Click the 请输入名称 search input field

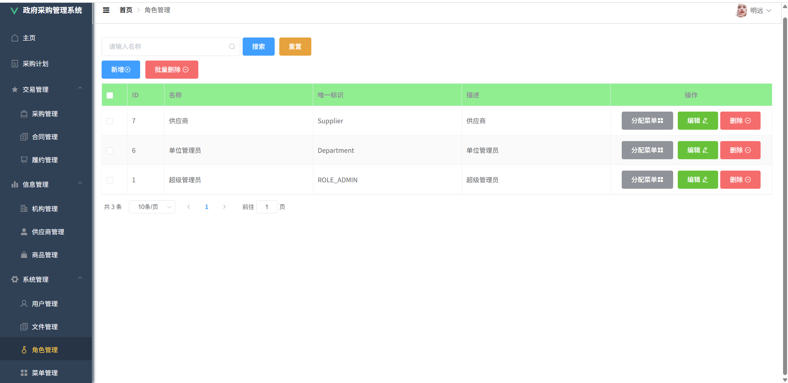point(166,46)
